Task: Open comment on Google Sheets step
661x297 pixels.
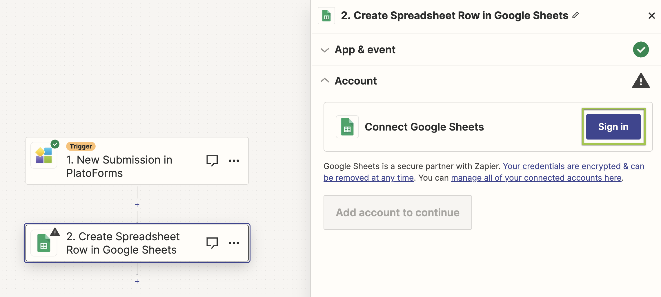Action: point(212,243)
